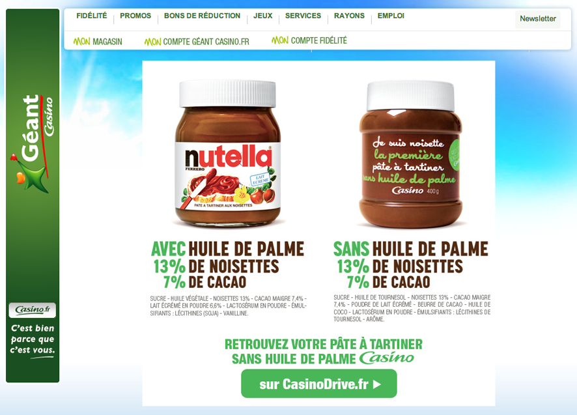Open the Mon Magasin link

point(98,41)
